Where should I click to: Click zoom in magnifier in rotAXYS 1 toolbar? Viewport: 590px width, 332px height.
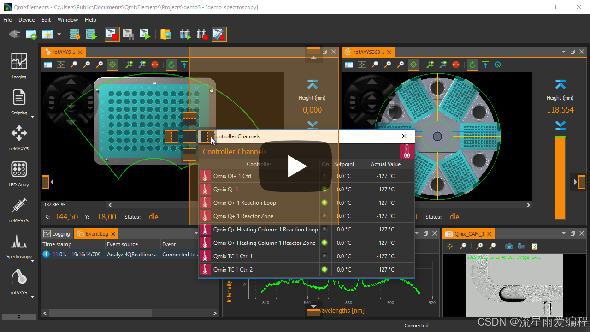[87, 65]
